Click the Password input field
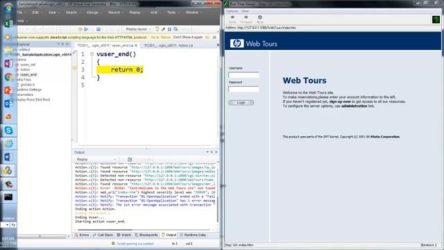 244,89
